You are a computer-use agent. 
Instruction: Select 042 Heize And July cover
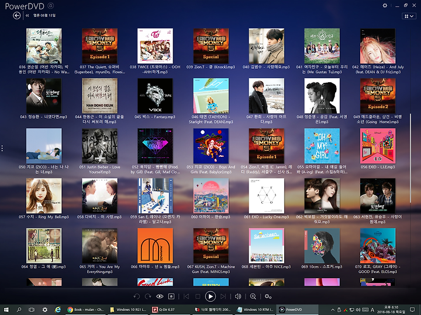point(378,46)
